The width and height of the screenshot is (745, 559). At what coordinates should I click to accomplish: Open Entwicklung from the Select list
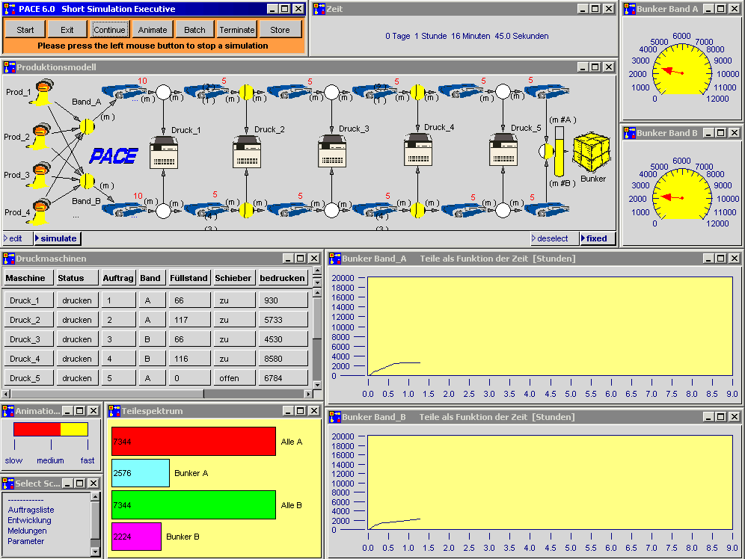tap(29, 521)
